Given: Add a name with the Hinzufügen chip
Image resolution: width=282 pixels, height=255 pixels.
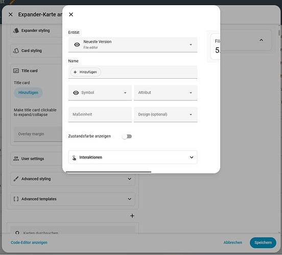Looking at the screenshot, I should (x=86, y=72).
